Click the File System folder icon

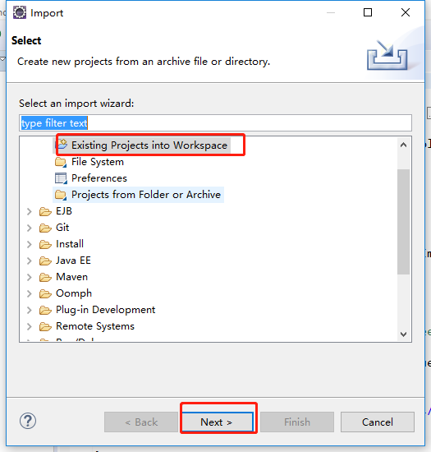coord(61,162)
